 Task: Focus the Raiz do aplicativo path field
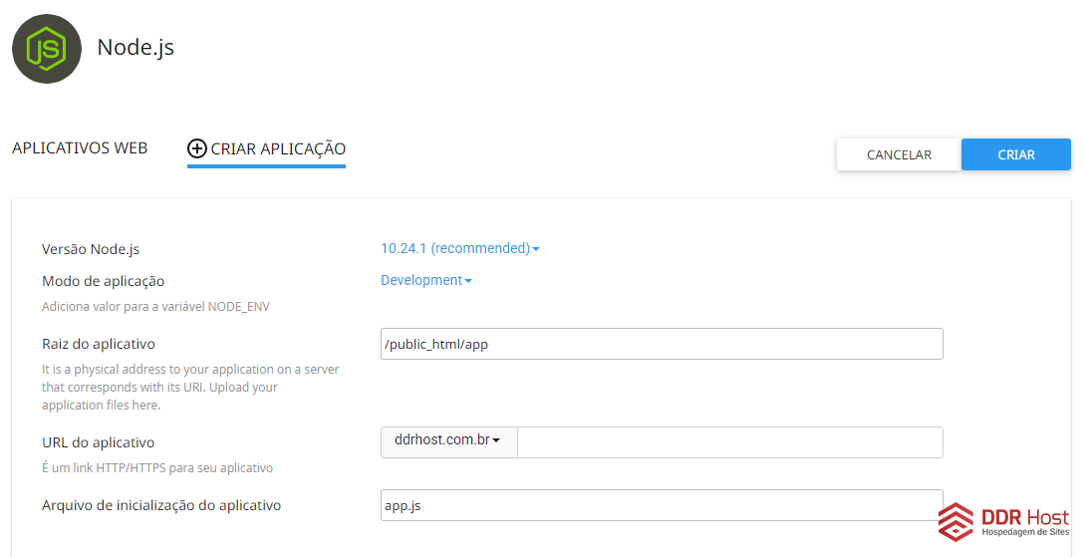pos(662,344)
